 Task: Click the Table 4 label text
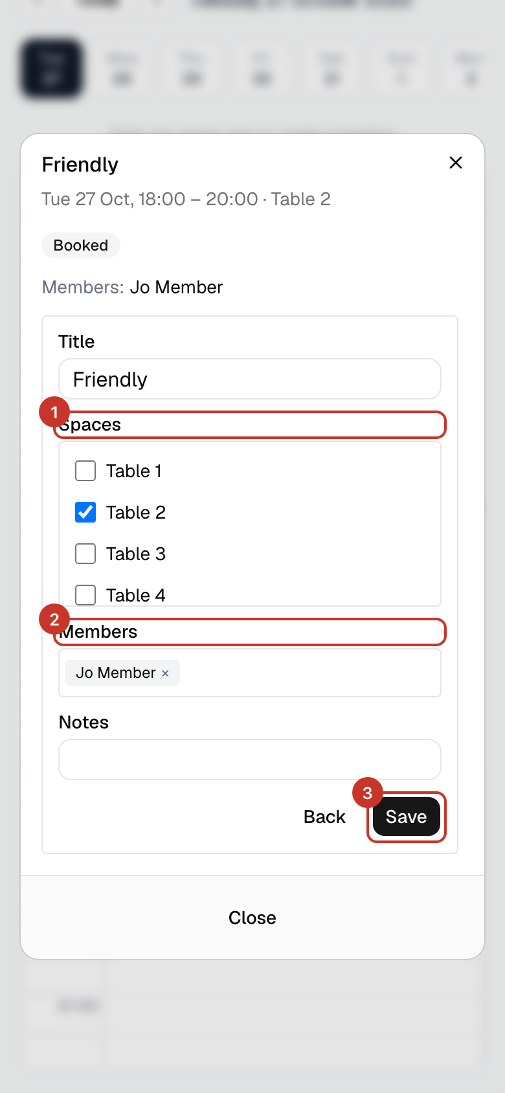136,595
